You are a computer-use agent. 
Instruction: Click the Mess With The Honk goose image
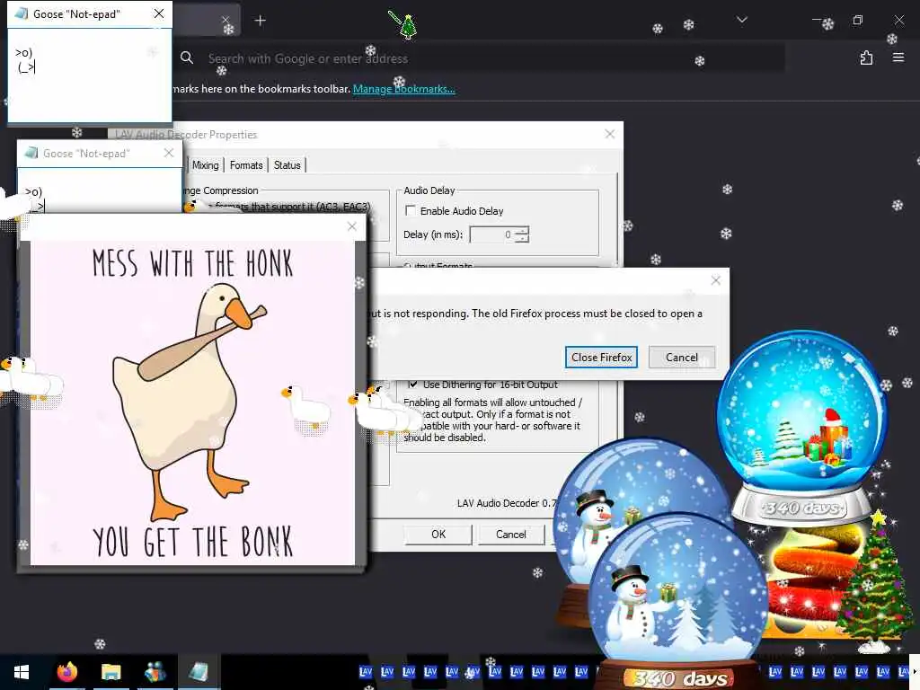point(192,402)
